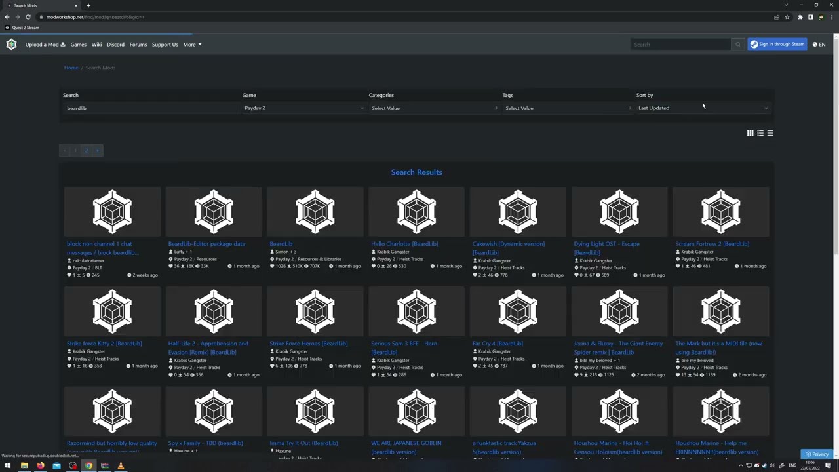
Task: Click the ModWorkshop hexagon logo in navbar
Action: pyautogui.click(x=11, y=44)
